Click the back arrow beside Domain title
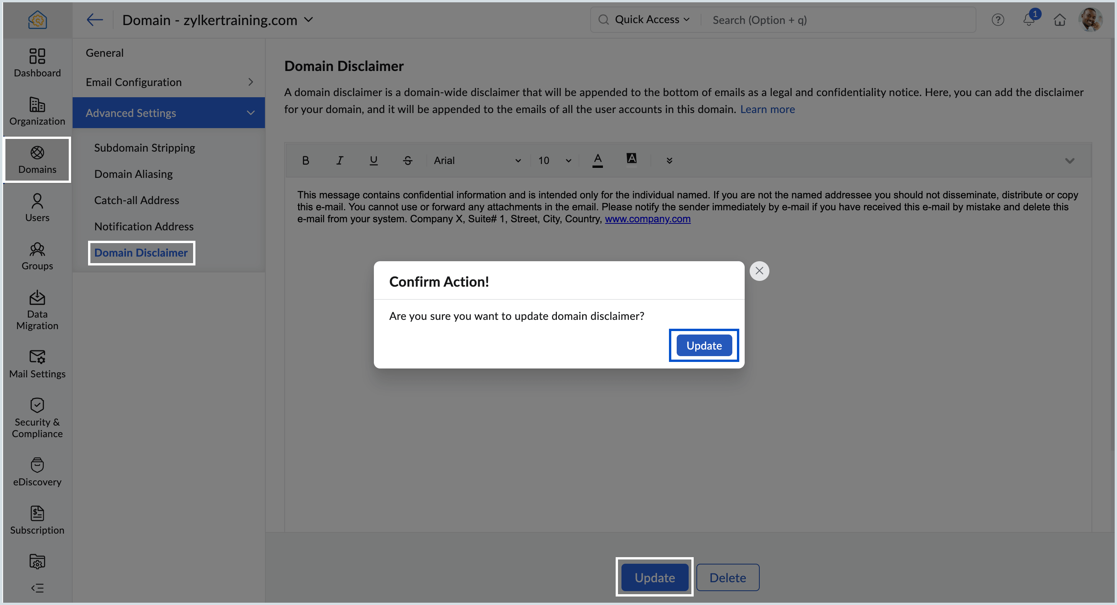Image resolution: width=1117 pixels, height=605 pixels. coord(94,20)
